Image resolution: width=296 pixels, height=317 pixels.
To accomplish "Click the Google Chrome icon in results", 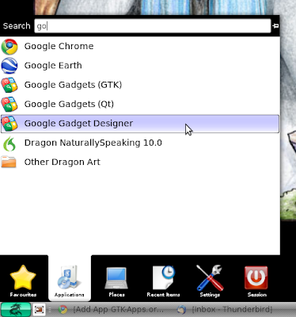I will click(9, 47).
